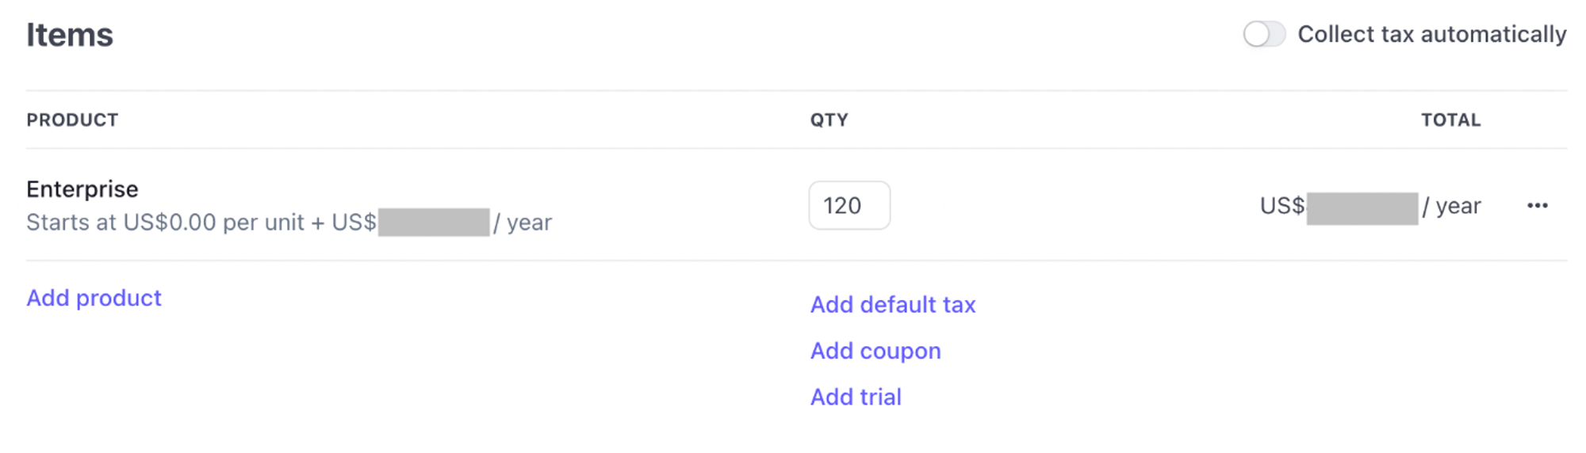Click the US$ prefix in the total column

(1281, 206)
